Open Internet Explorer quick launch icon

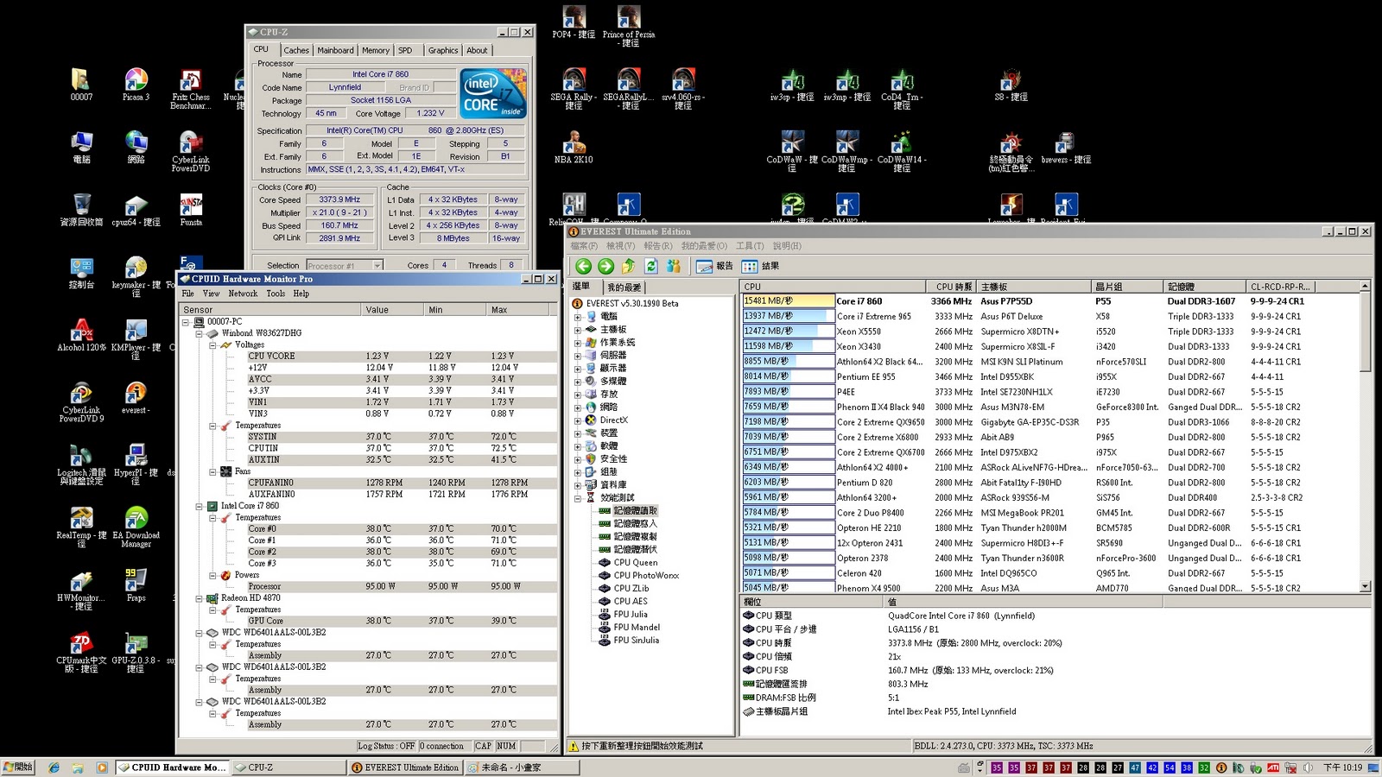point(54,768)
